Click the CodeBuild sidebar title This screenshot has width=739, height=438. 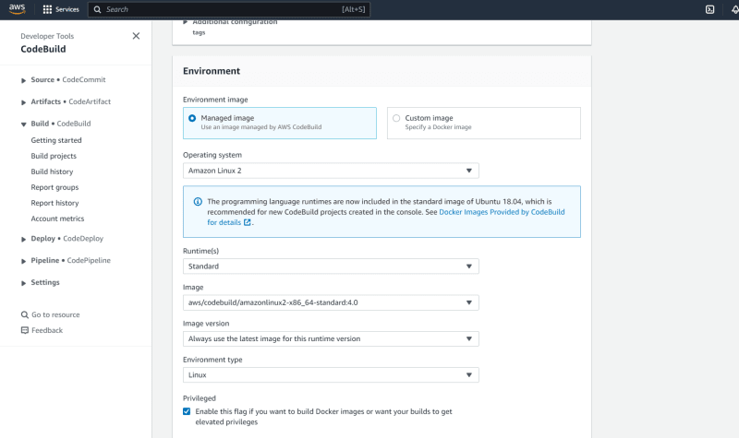coord(43,49)
